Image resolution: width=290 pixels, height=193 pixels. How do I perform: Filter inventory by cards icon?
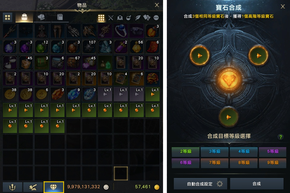147,18
